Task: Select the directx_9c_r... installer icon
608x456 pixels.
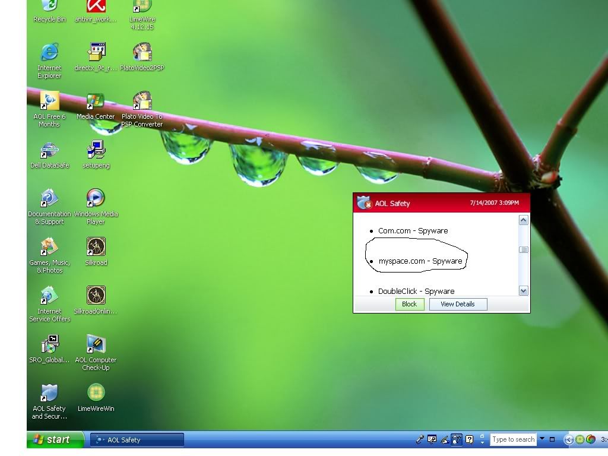Action: click(96, 52)
